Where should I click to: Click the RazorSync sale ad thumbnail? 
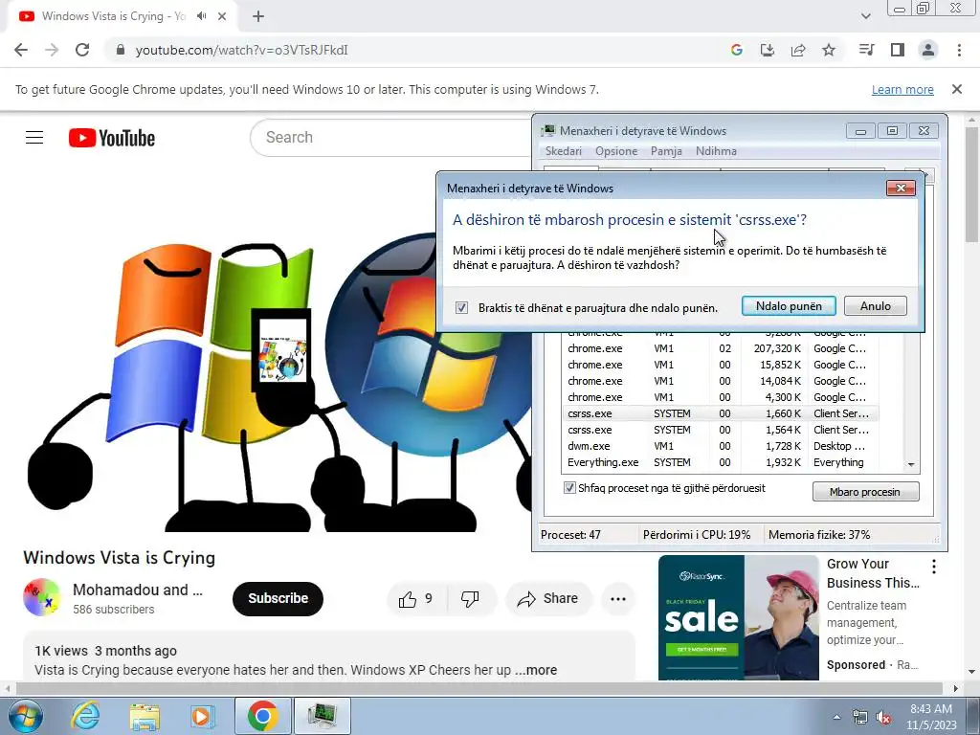point(739,617)
